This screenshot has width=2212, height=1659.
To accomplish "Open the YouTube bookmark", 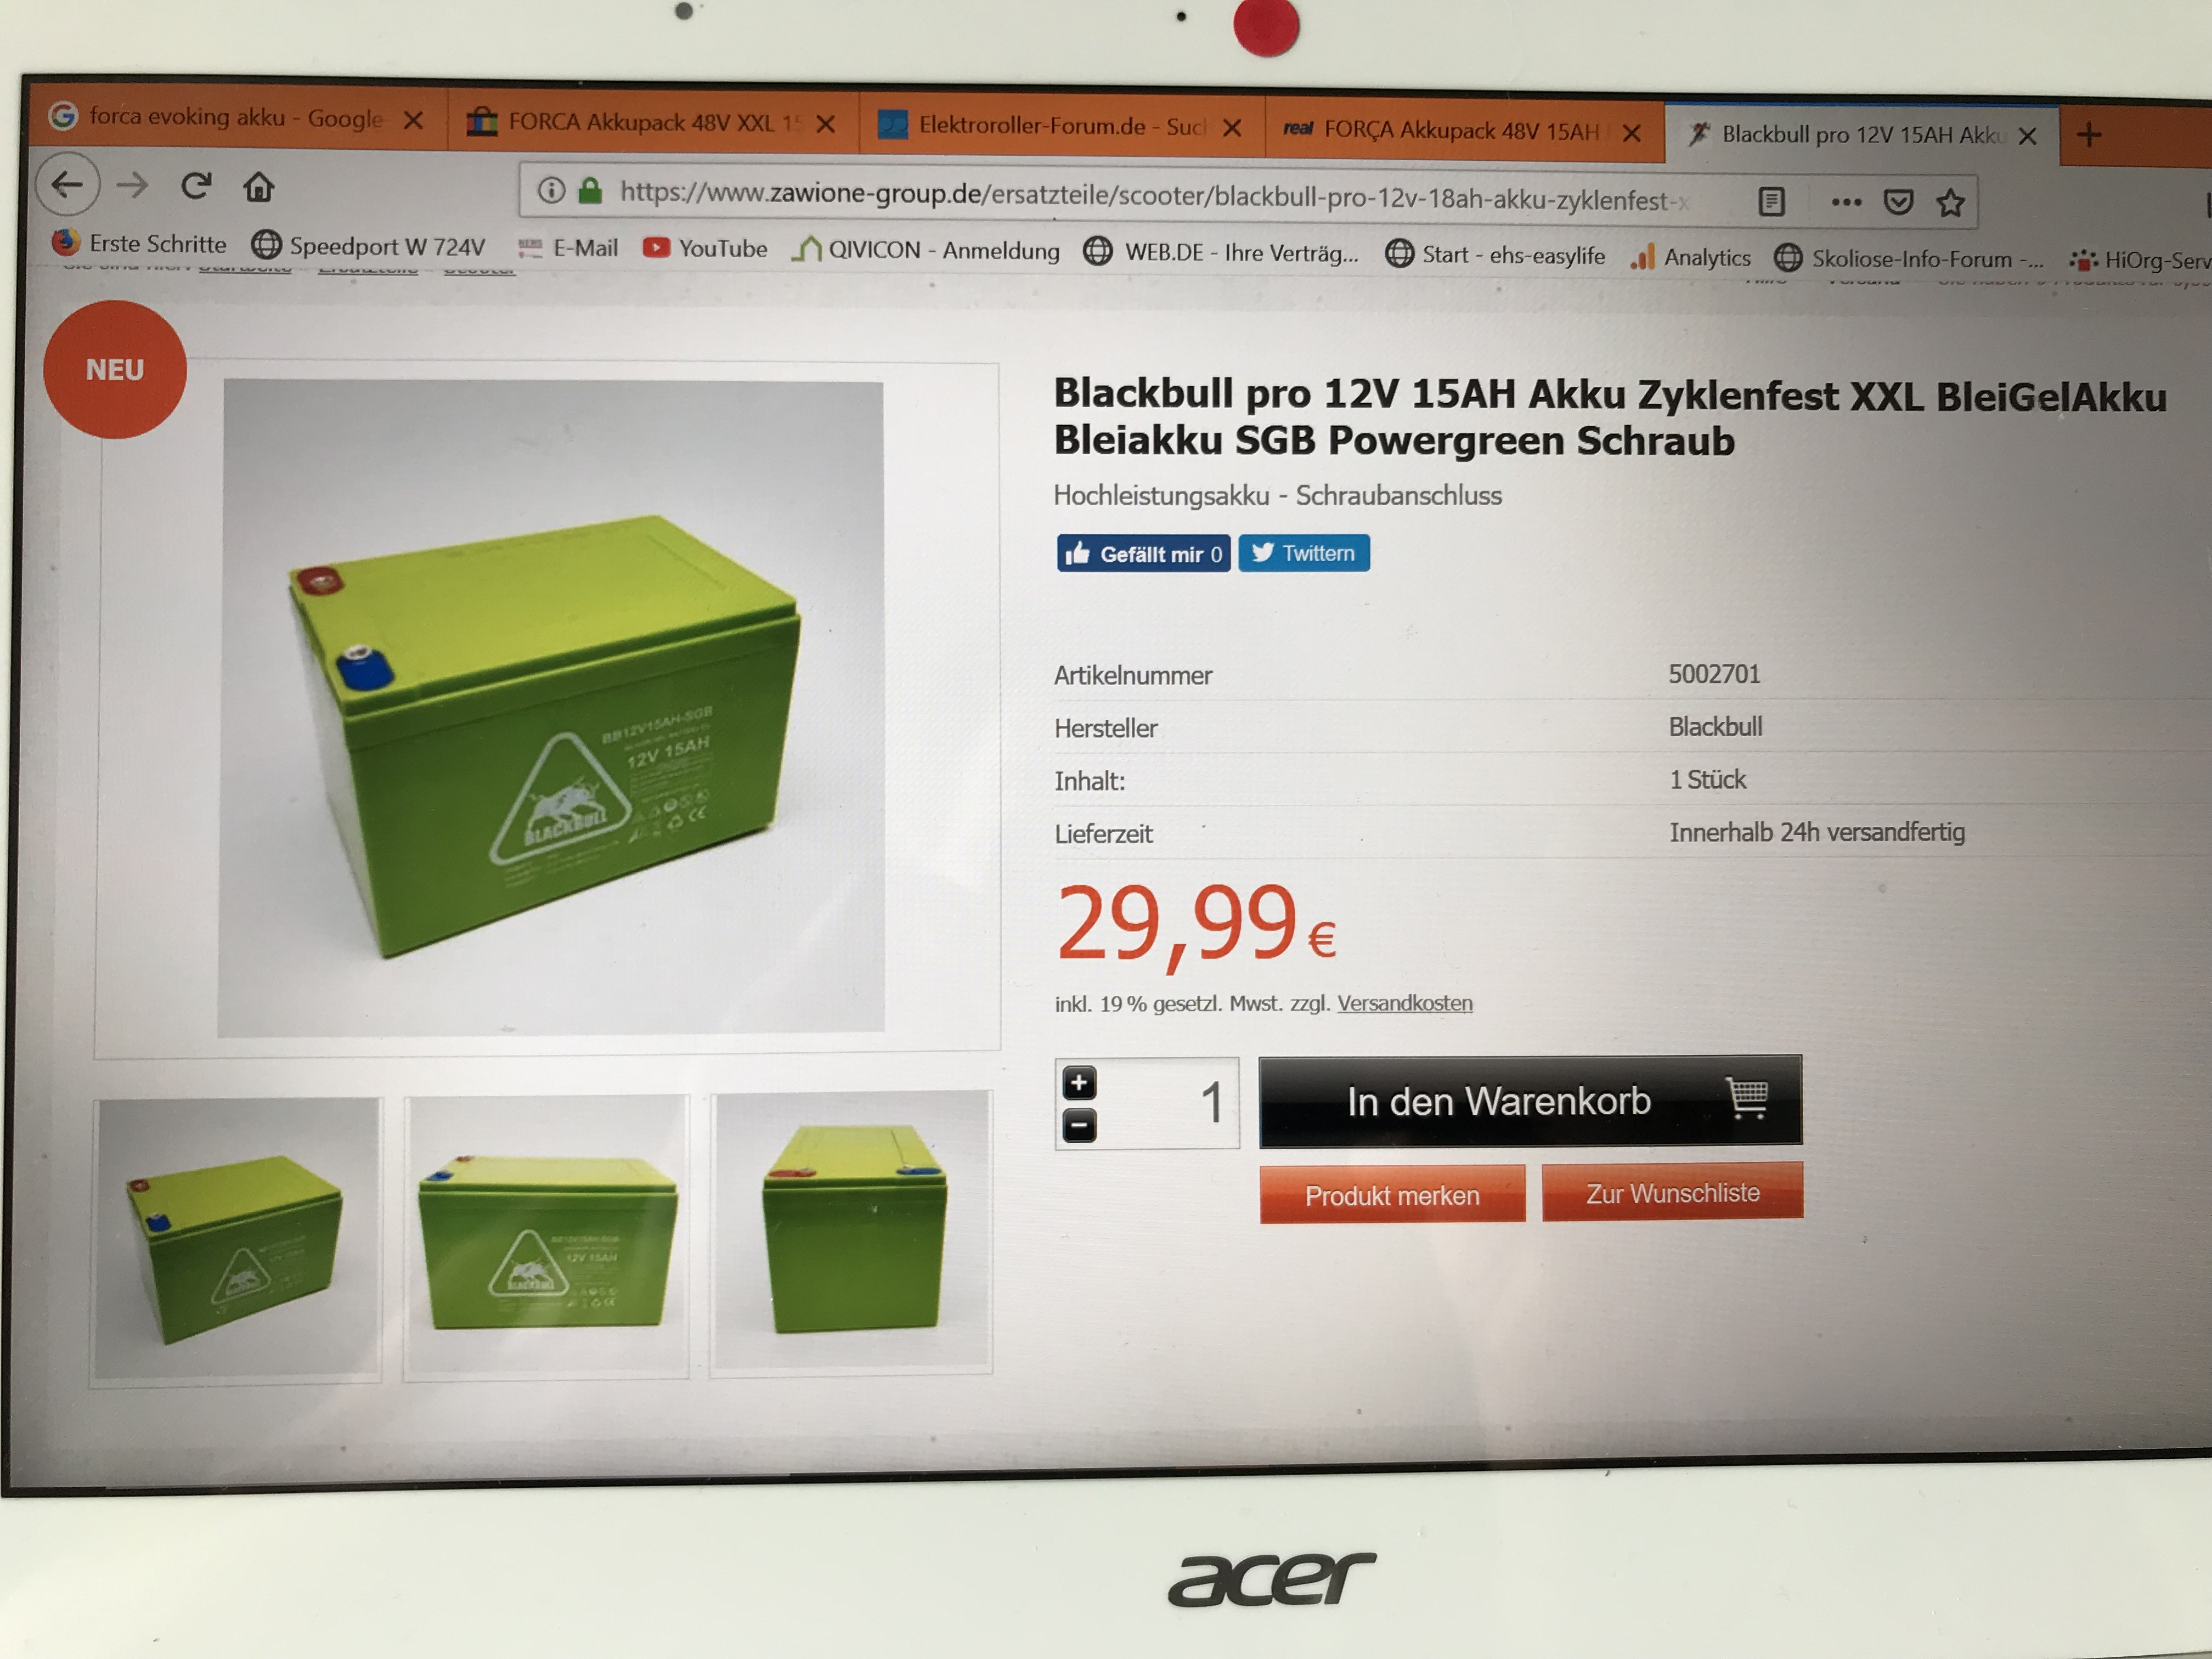I will [x=706, y=248].
